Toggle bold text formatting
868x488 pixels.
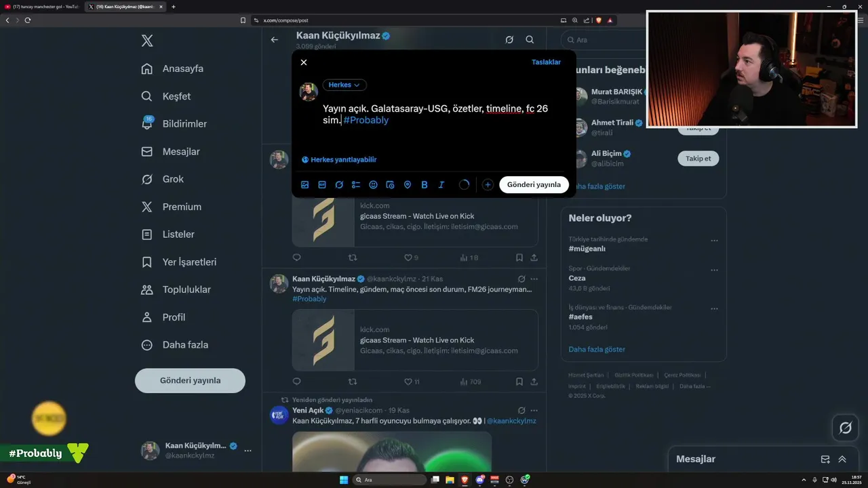point(425,184)
